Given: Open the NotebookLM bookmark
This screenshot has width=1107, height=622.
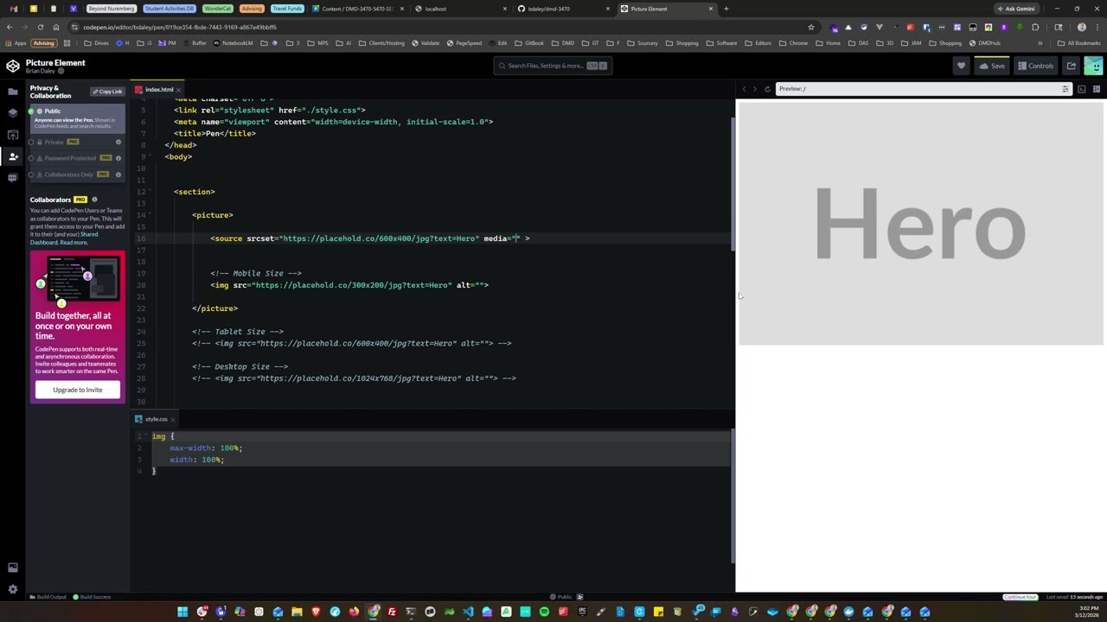Looking at the screenshot, I should pos(233,43).
